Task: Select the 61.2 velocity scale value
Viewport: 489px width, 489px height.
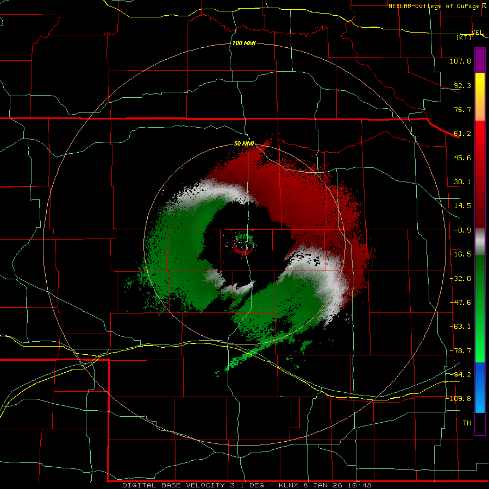Action: pyautogui.click(x=462, y=134)
